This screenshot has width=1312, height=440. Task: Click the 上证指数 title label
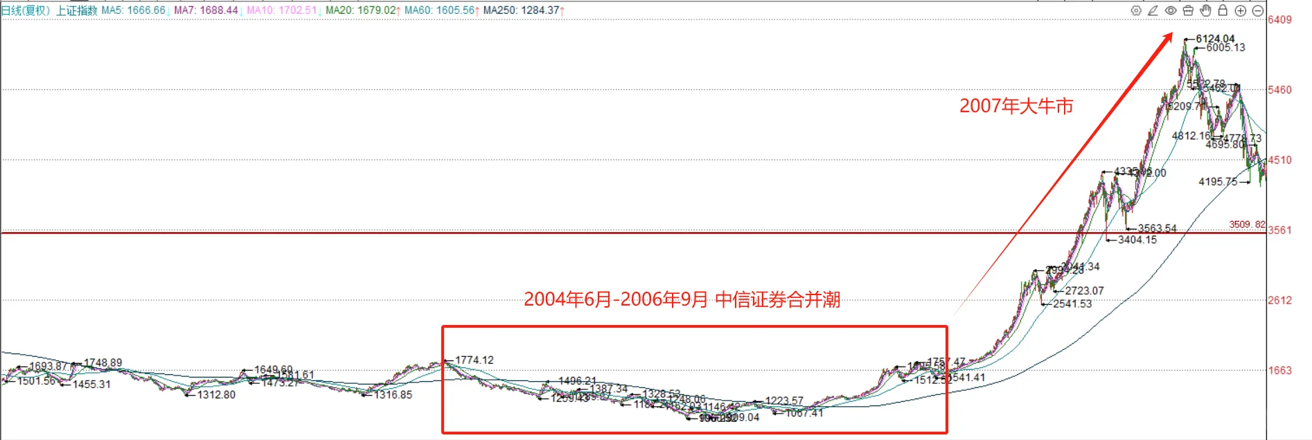coord(77,10)
